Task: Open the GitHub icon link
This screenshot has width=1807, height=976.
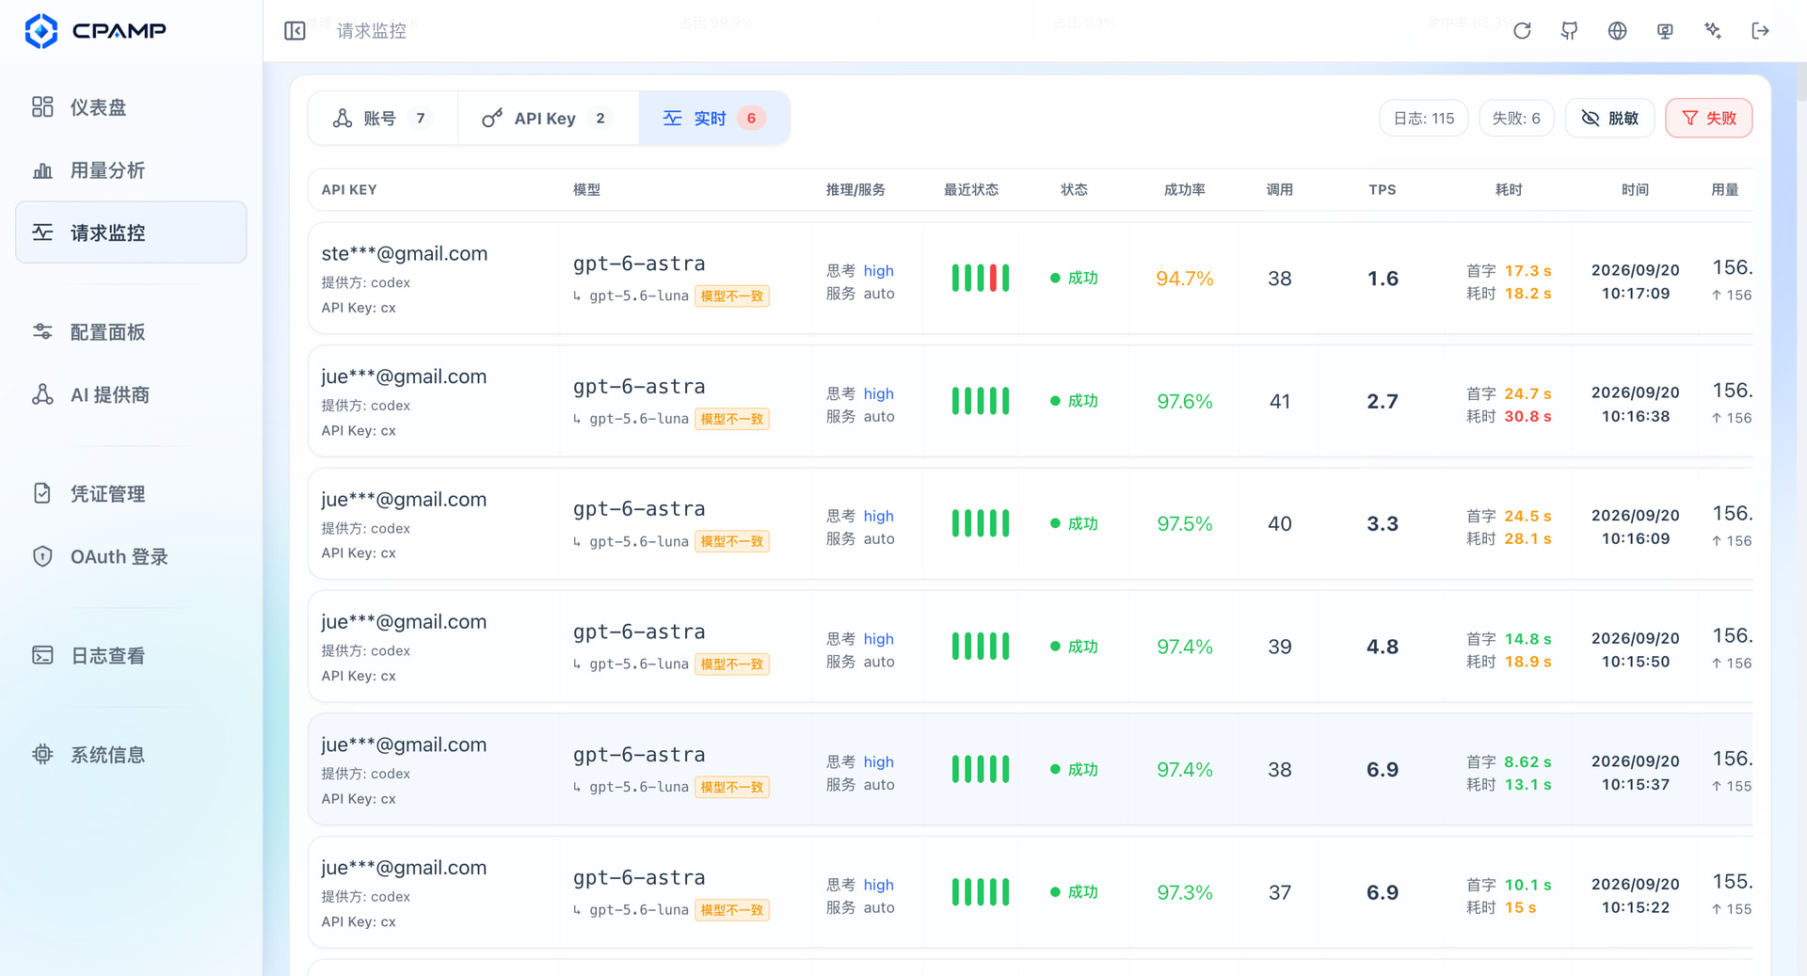Action: click(x=1569, y=31)
